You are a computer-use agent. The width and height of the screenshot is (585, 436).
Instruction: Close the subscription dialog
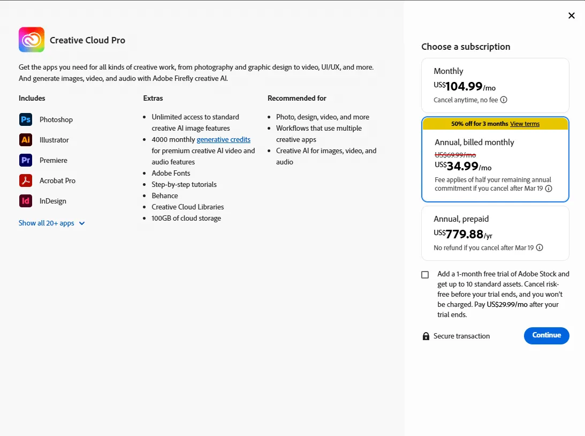point(572,16)
